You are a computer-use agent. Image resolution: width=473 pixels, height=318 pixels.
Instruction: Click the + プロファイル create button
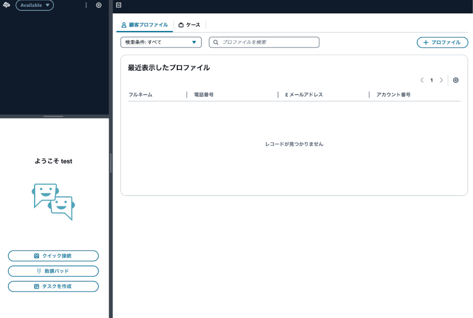(x=442, y=42)
